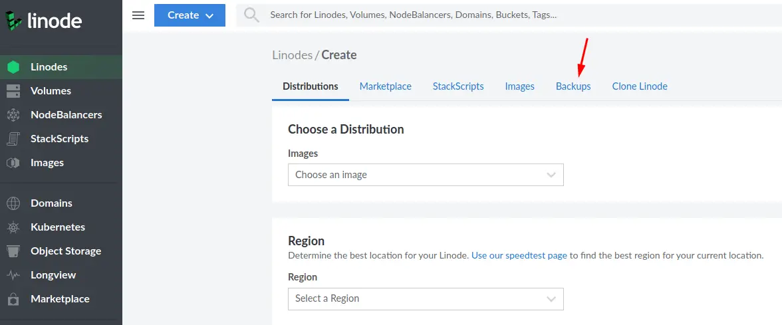Switch to the Distributions tab
This screenshot has width=782, height=325.
pyautogui.click(x=310, y=86)
